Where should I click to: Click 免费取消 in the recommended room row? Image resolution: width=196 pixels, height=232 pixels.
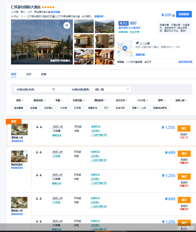coord(95,127)
